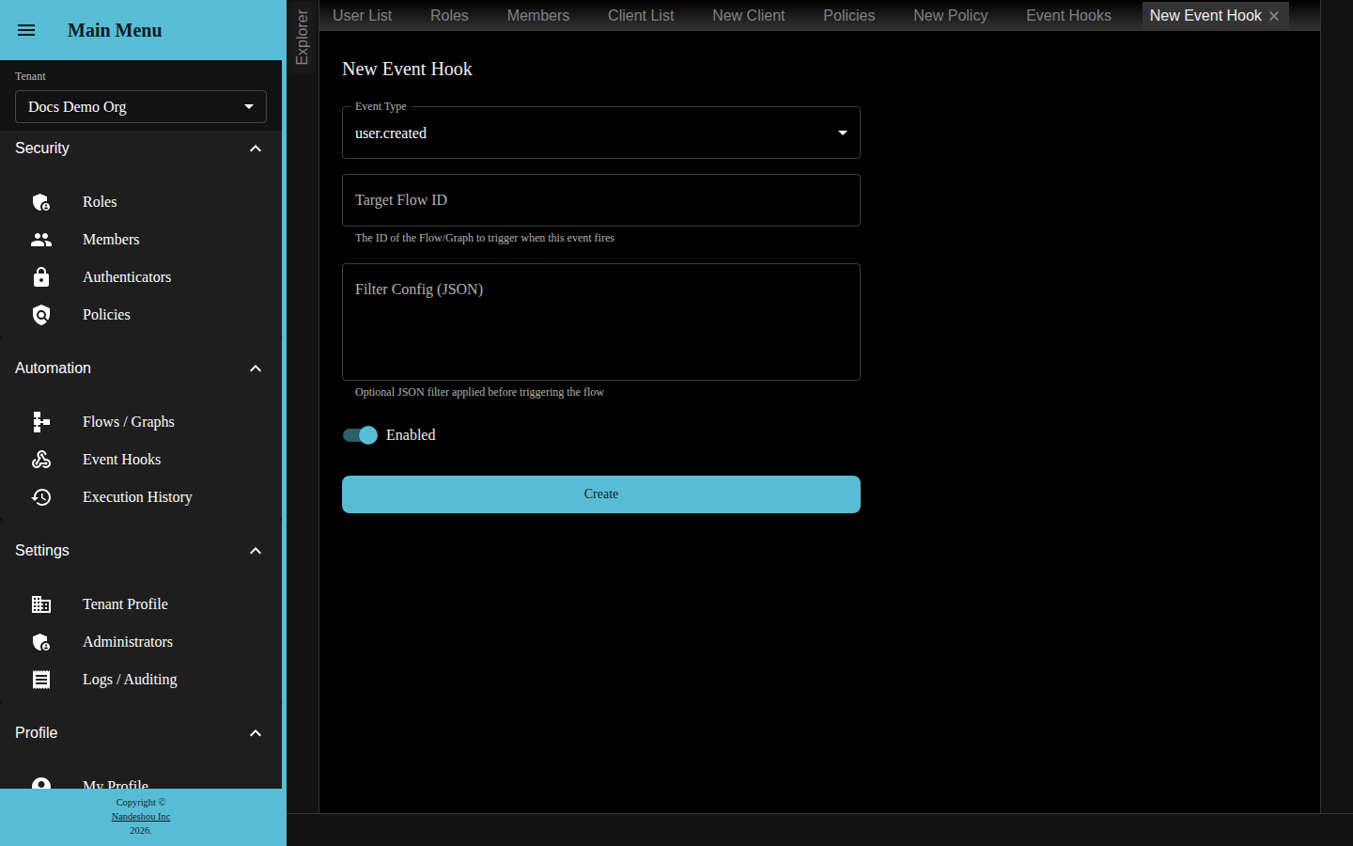Open Logs / Auditing in the sidebar
Screen dimensions: 1353x846
pyautogui.click(x=141, y=680)
